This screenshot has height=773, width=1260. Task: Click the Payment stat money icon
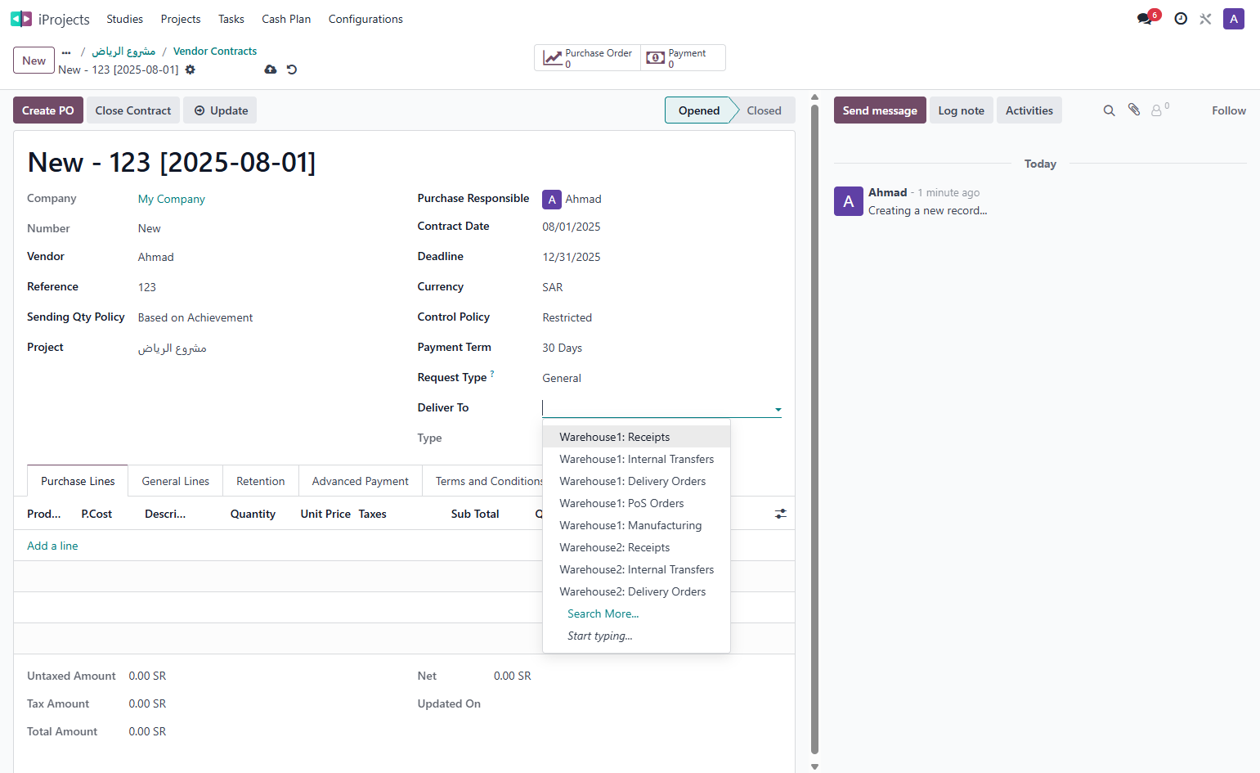tap(656, 57)
